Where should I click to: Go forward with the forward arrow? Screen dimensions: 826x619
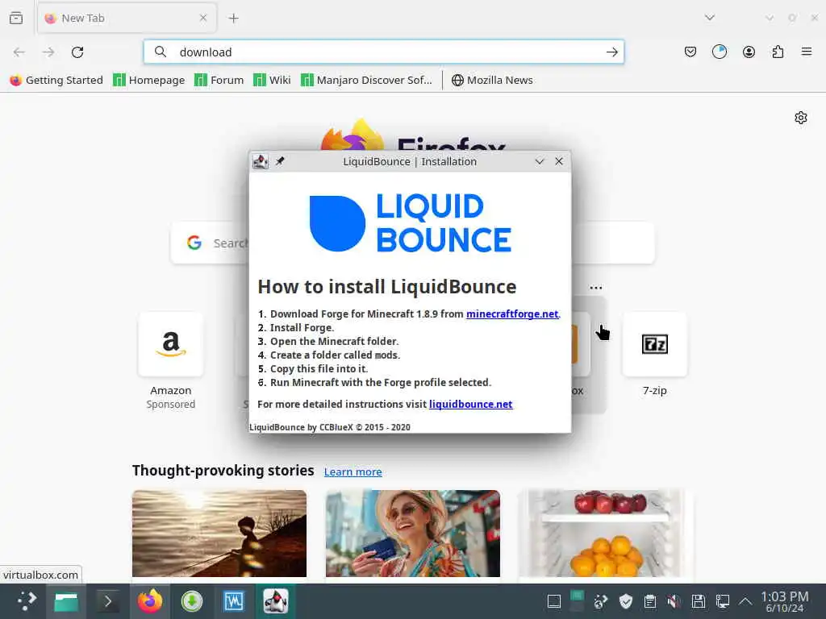48,52
